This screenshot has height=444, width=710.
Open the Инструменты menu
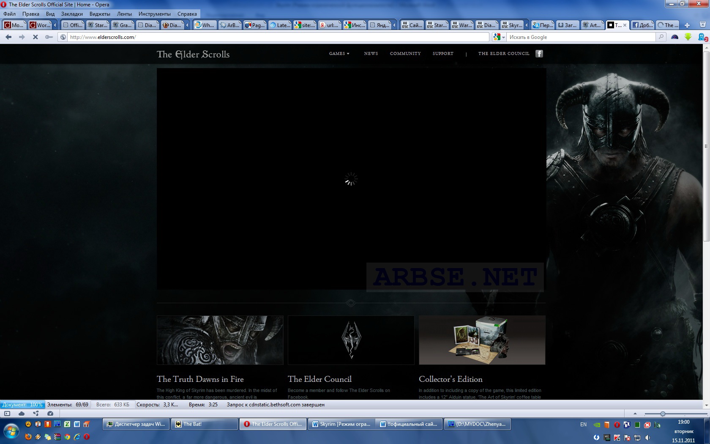(155, 14)
